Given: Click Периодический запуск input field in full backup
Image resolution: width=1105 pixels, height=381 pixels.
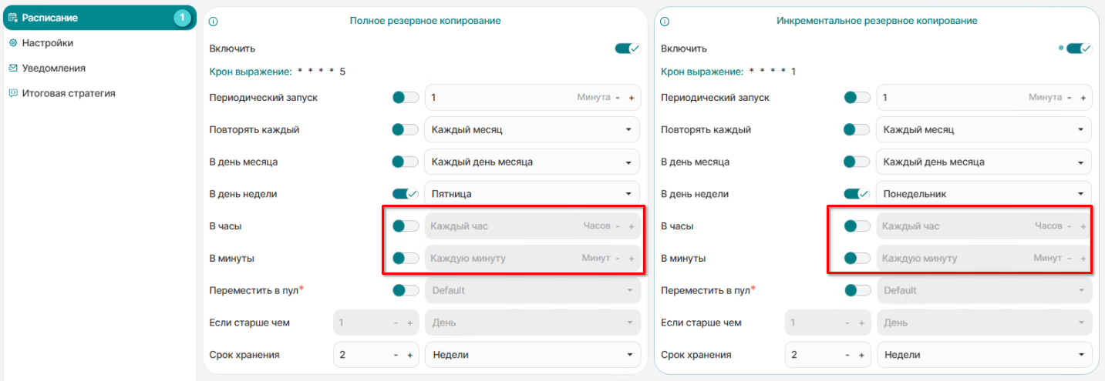Looking at the screenshot, I should click(532, 98).
